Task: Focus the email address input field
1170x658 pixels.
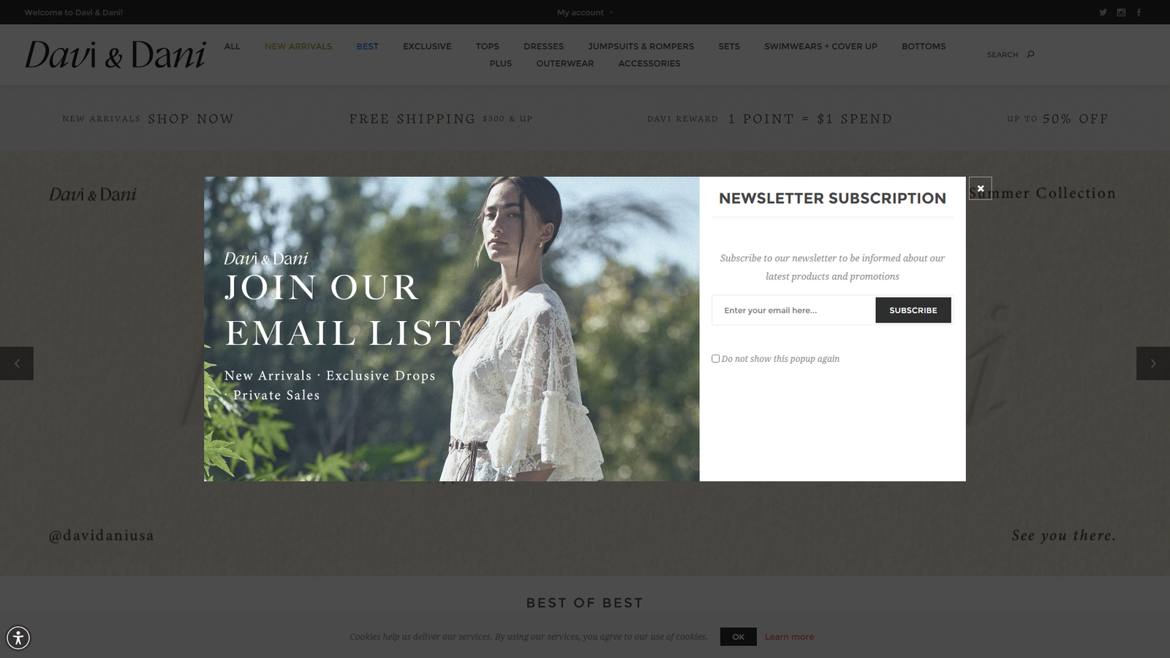Action: (793, 310)
